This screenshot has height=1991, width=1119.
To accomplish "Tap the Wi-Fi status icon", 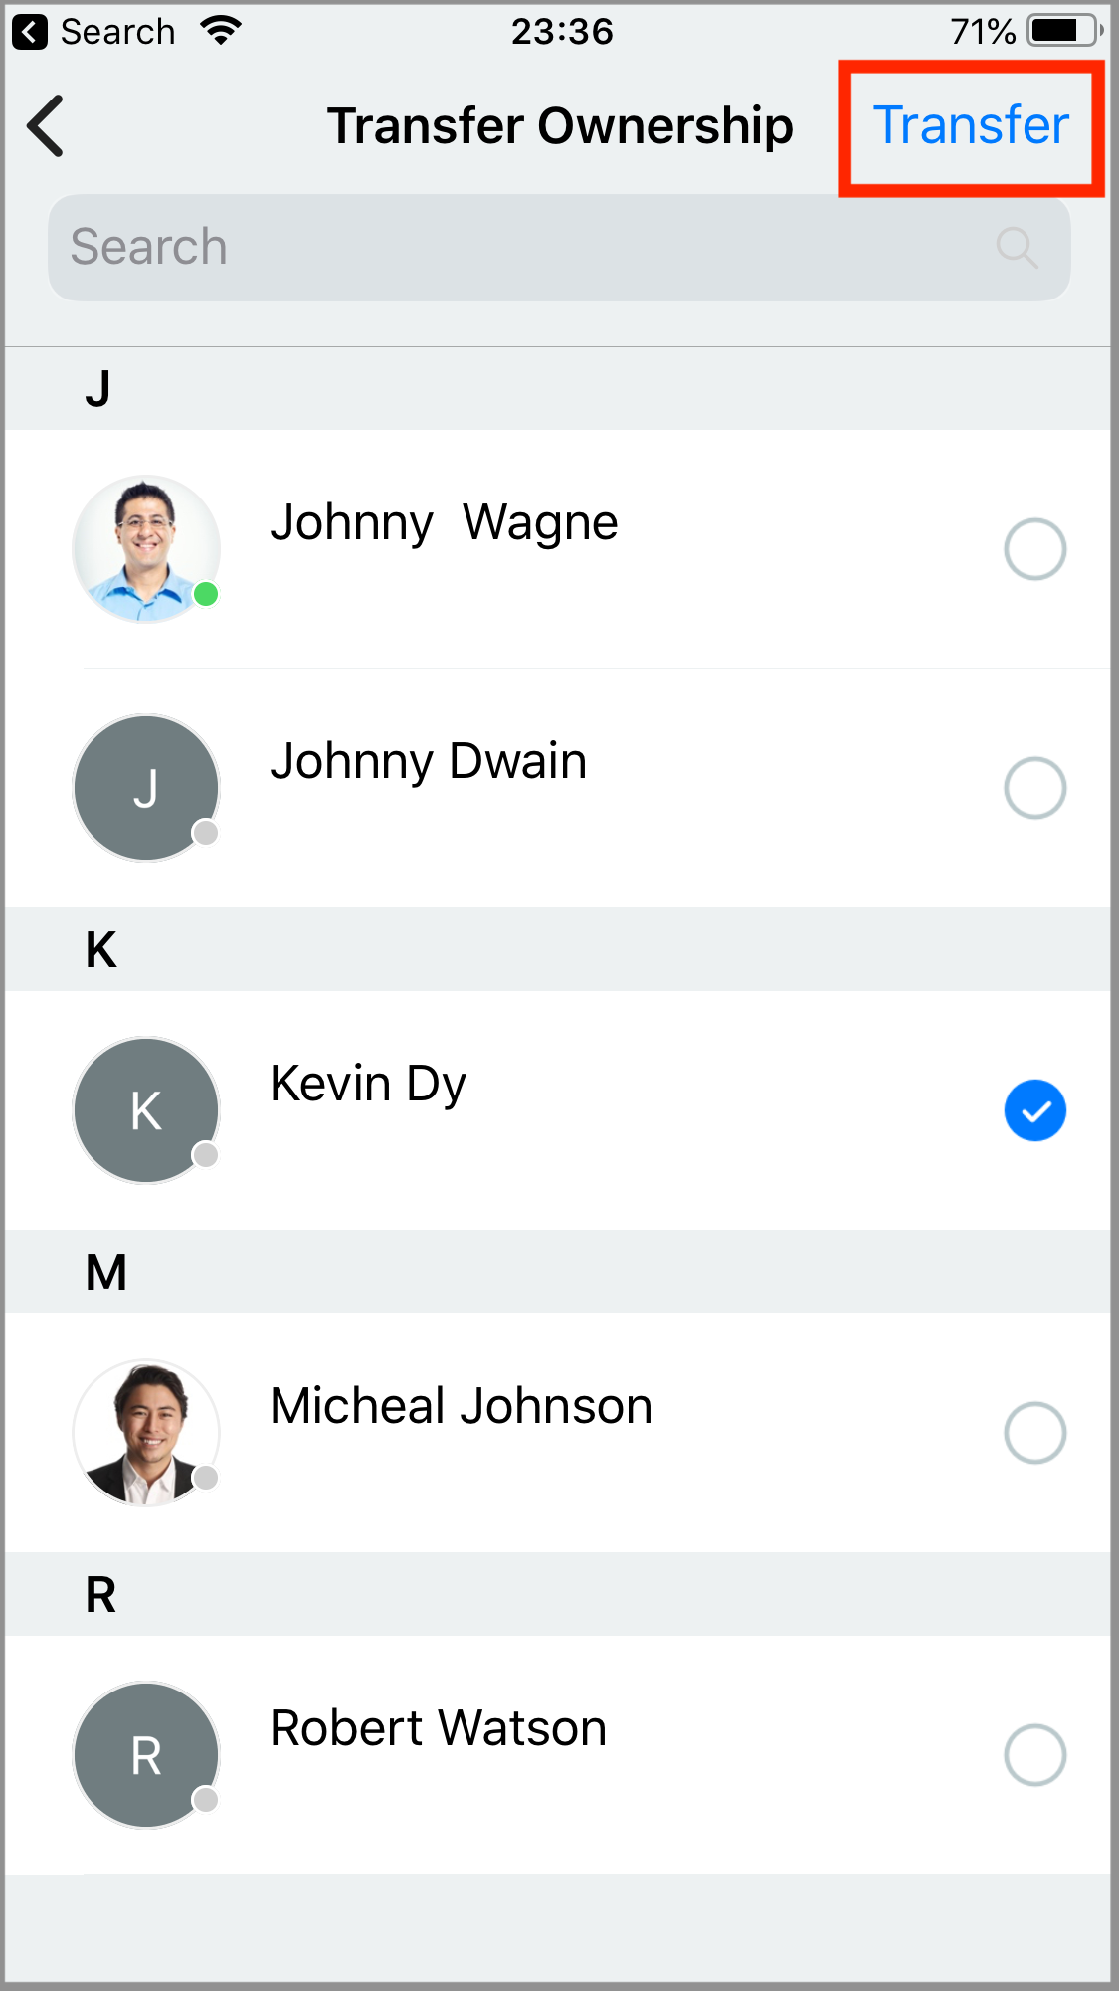I will (221, 32).
